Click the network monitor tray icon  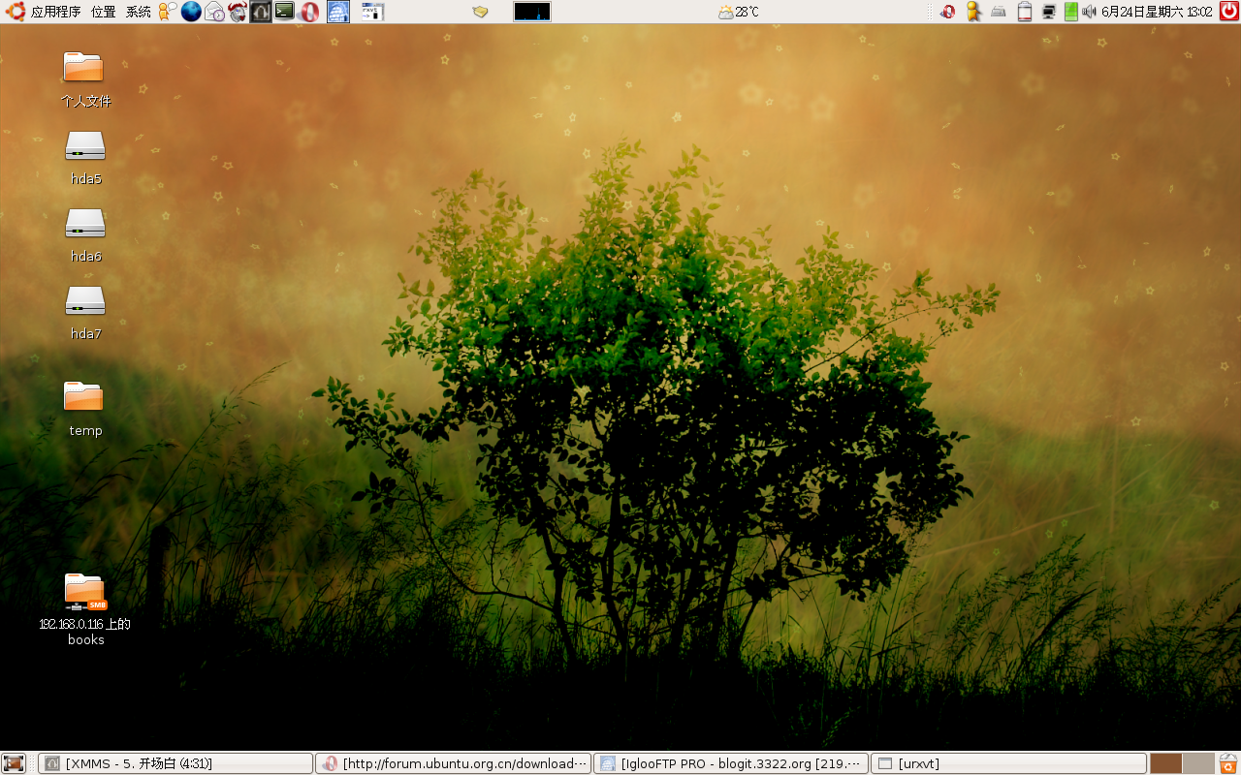[1048, 12]
